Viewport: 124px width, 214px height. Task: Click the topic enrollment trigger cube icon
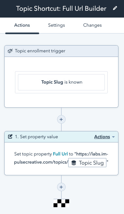coord(10,51)
